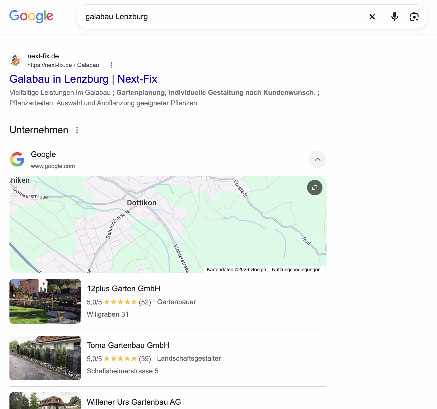
Task: Click the 'Google' source title above the map
Action: pos(43,154)
